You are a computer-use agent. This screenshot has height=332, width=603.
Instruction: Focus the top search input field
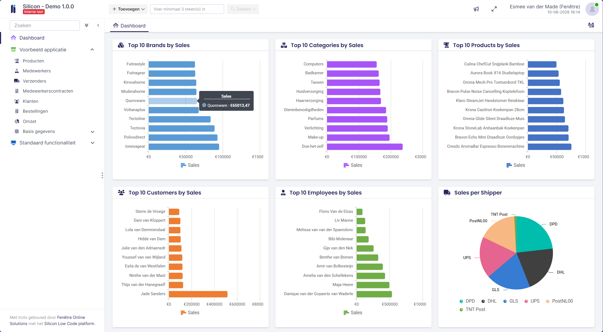click(x=187, y=9)
